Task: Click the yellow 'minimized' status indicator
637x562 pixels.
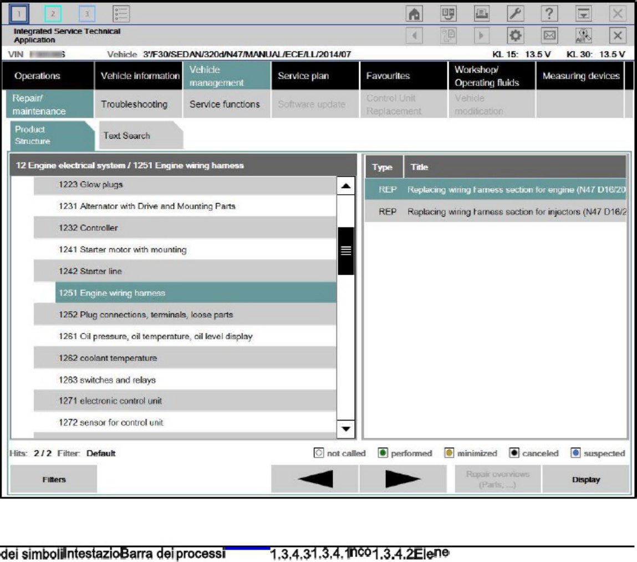Action: coord(449,453)
